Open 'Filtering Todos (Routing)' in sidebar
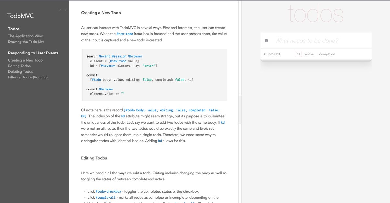The height and width of the screenshot is (203, 390). tap(28, 77)
